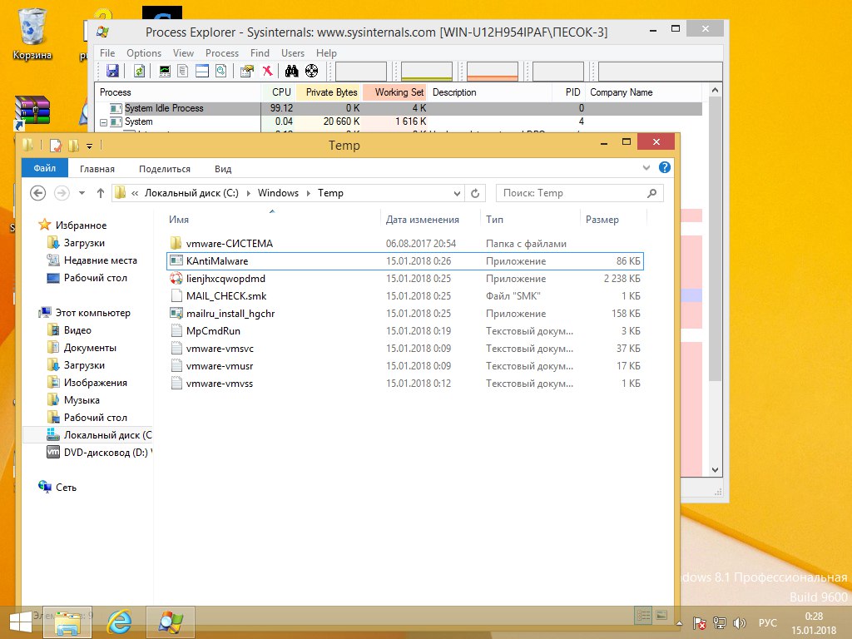Click the Forward arrow in Explorer
The height and width of the screenshot is (639, 852).
point(62,193)
